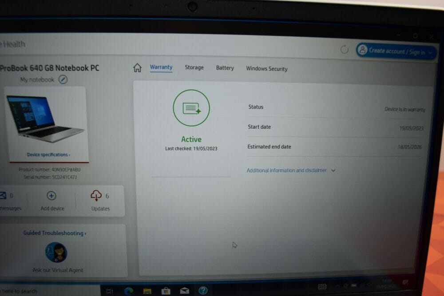Click the refresh circle icon
The height and width of the screenshot is (296, 444).
345,50
